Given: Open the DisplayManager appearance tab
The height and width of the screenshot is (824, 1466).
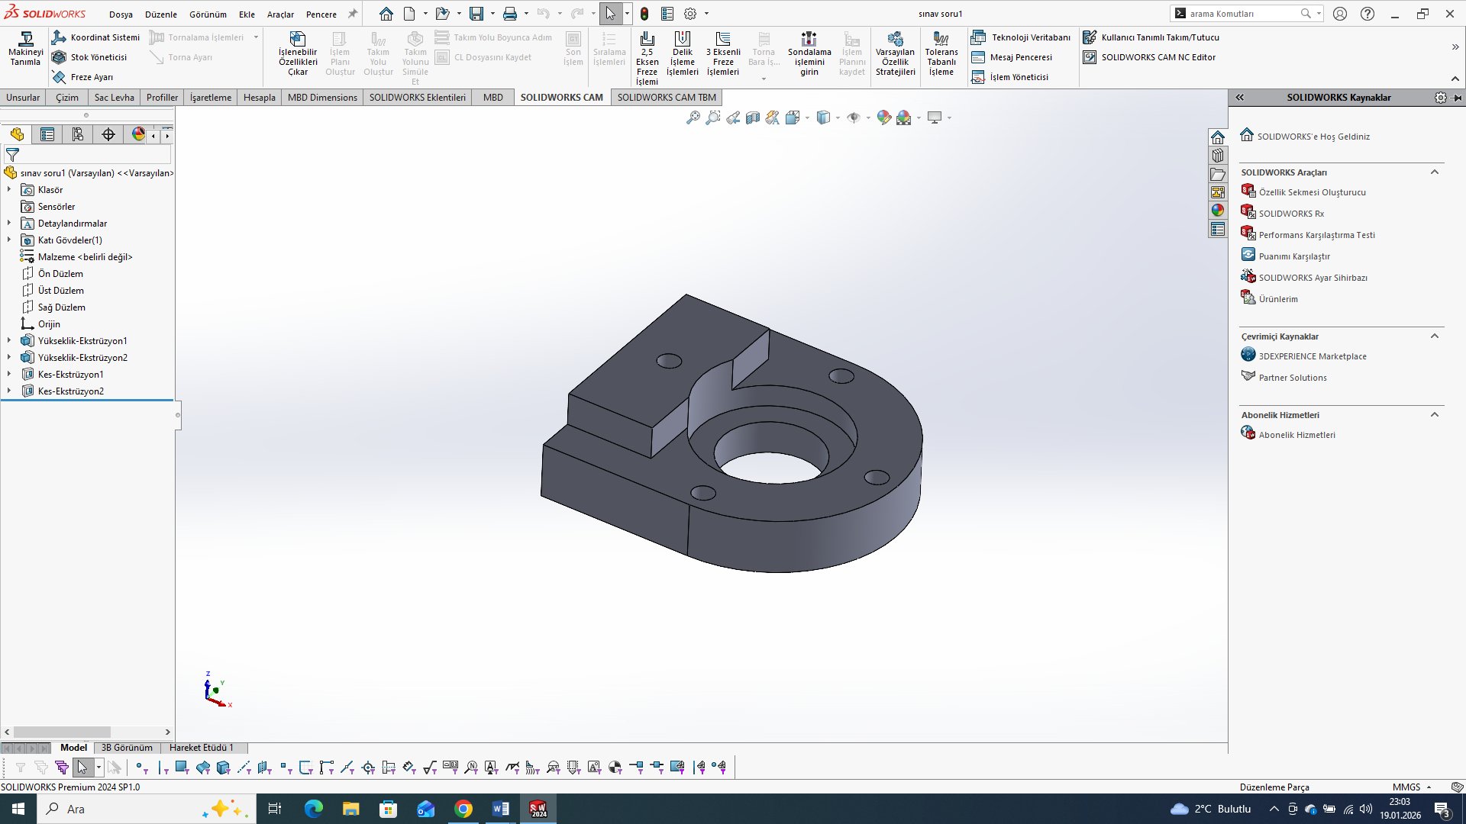Looking at the screenshot, I should click(138, 135).
